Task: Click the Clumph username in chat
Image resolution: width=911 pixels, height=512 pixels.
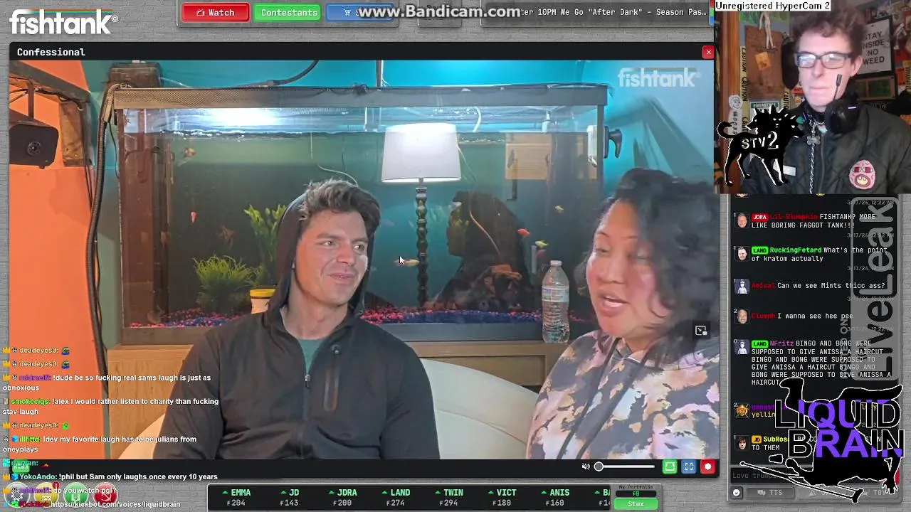Action: pos(763,316)
